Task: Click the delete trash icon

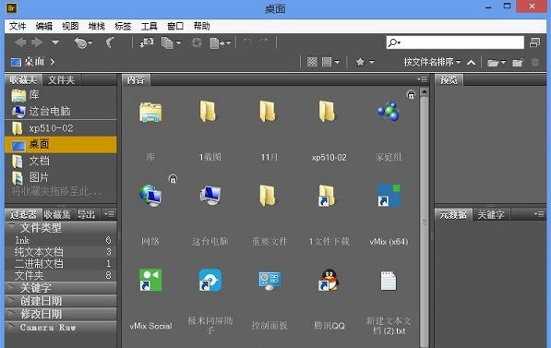Action: point(535,62)
